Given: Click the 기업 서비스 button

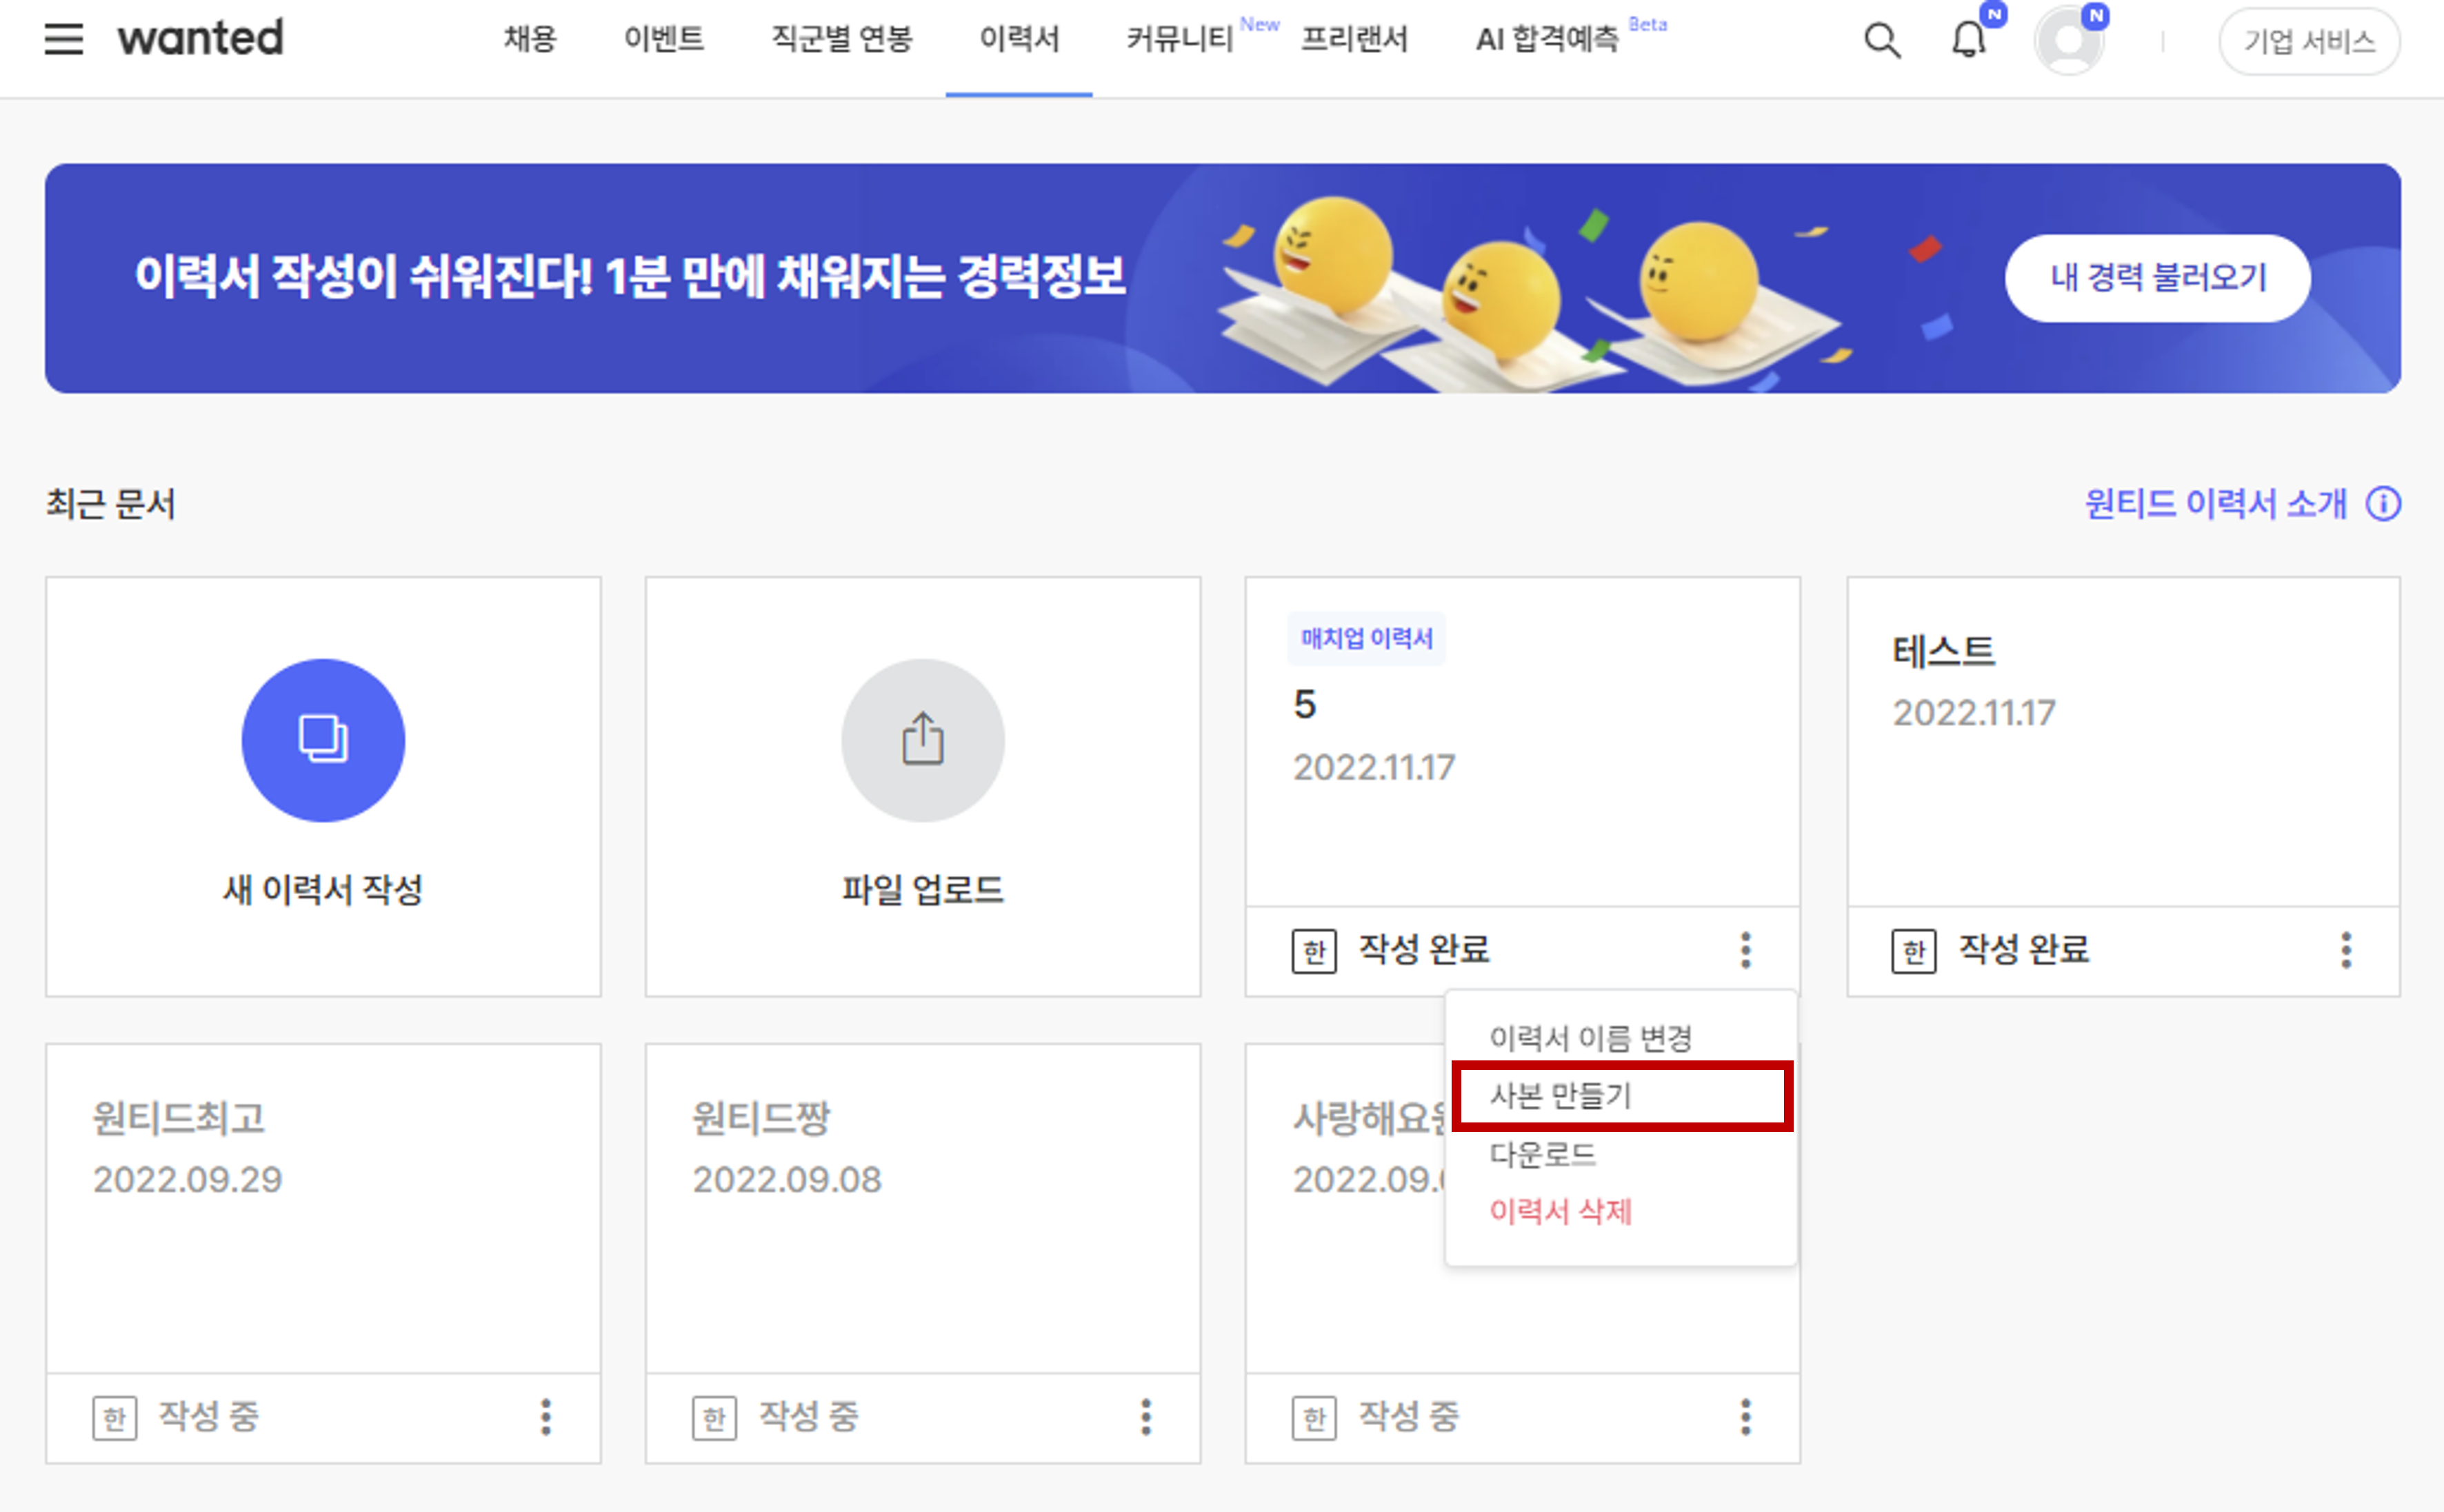Looking at the screenshot, I should pos(2309,41).
